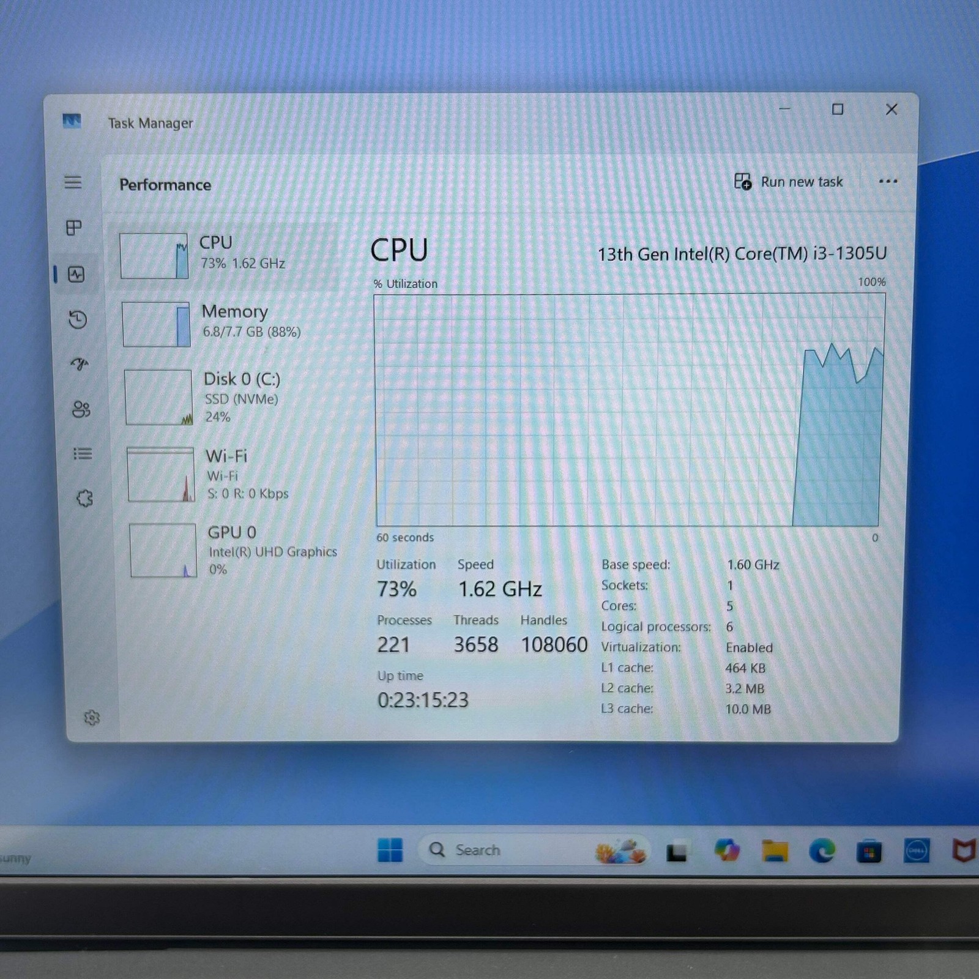The image size is (979, 979).
Task: Open the Dell app from taskbar
Action: (917, 851)
